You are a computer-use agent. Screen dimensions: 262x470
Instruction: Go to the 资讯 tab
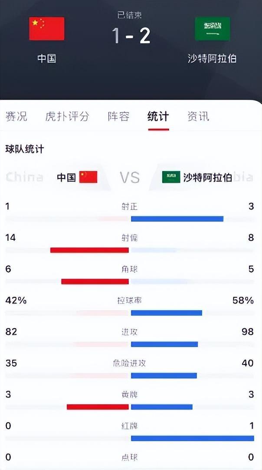click(198, 116)
